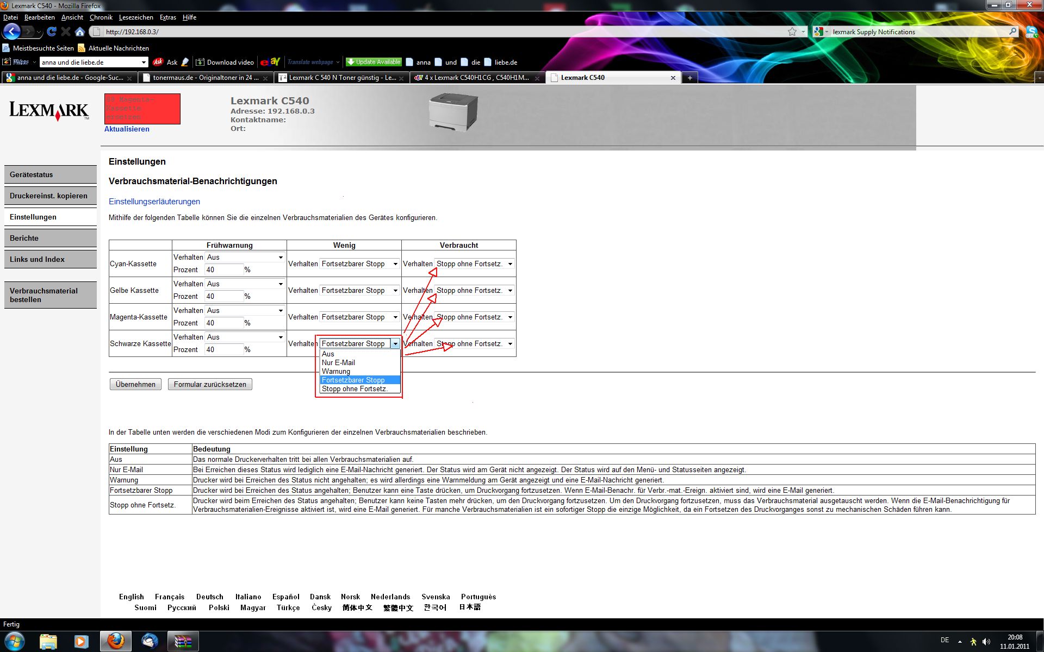
Task: Open the Thunderbird taskbar icon
Action: [150, 642]
